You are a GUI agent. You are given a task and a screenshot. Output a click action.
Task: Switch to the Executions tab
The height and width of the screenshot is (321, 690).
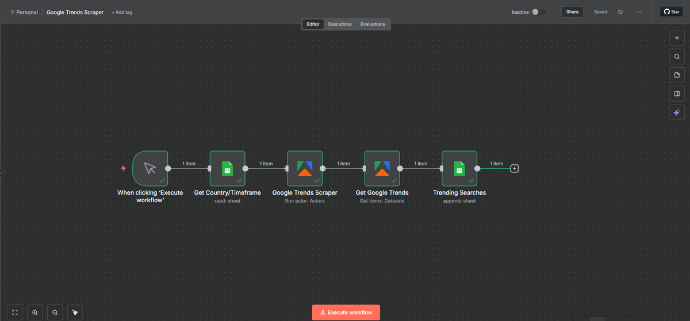(x=340, y=24)
